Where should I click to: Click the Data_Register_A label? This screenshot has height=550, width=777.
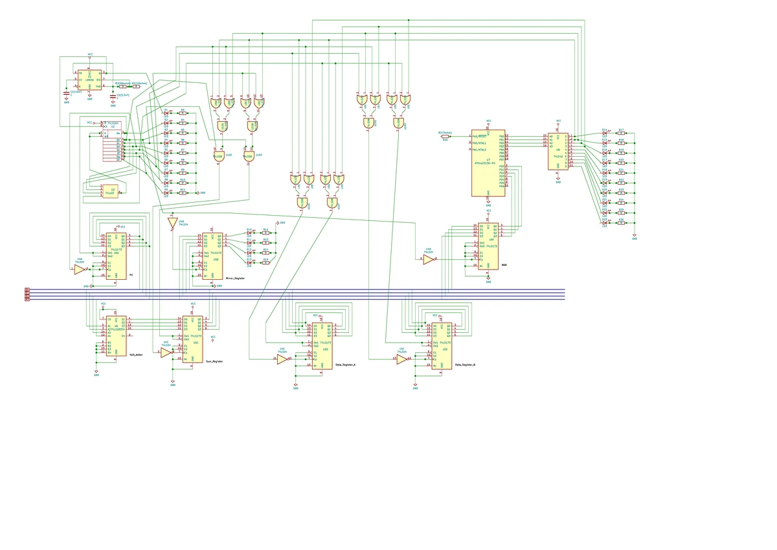pos(346,365)
